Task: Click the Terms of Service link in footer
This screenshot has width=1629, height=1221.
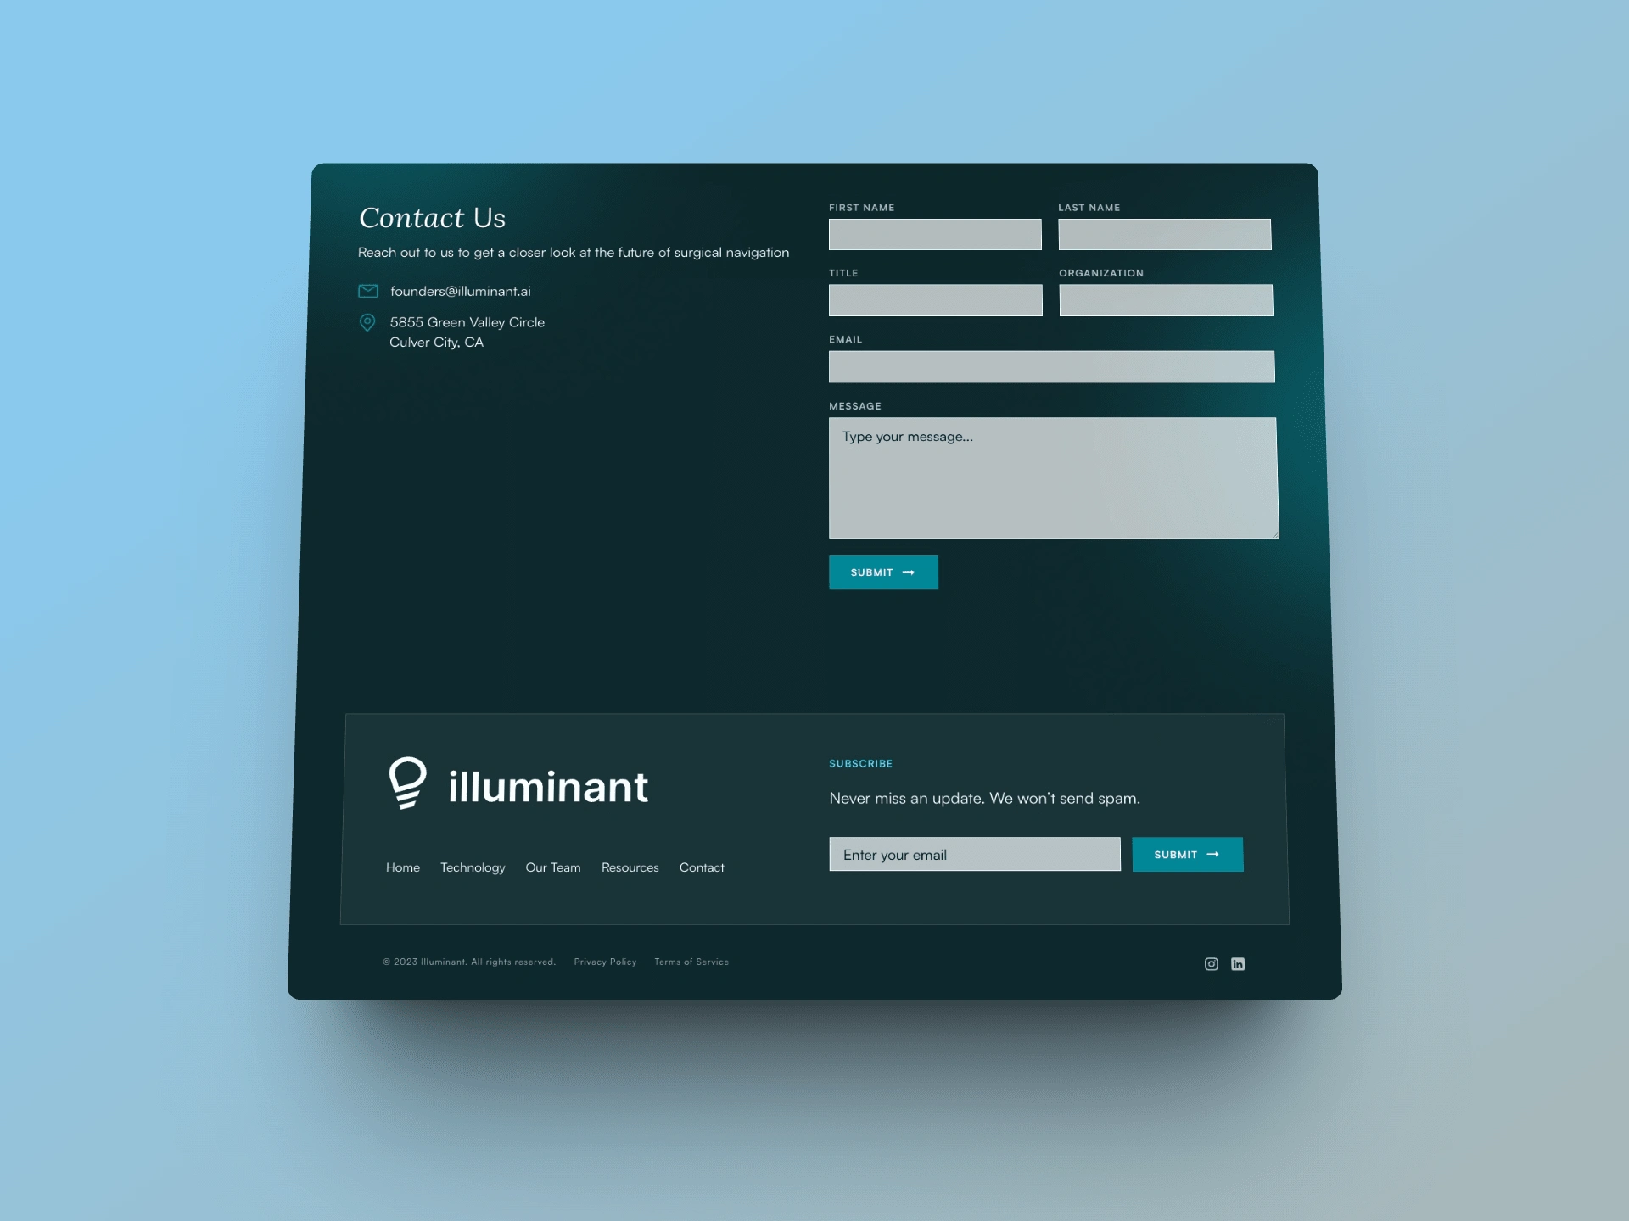Action: click(x=691, y=962)
